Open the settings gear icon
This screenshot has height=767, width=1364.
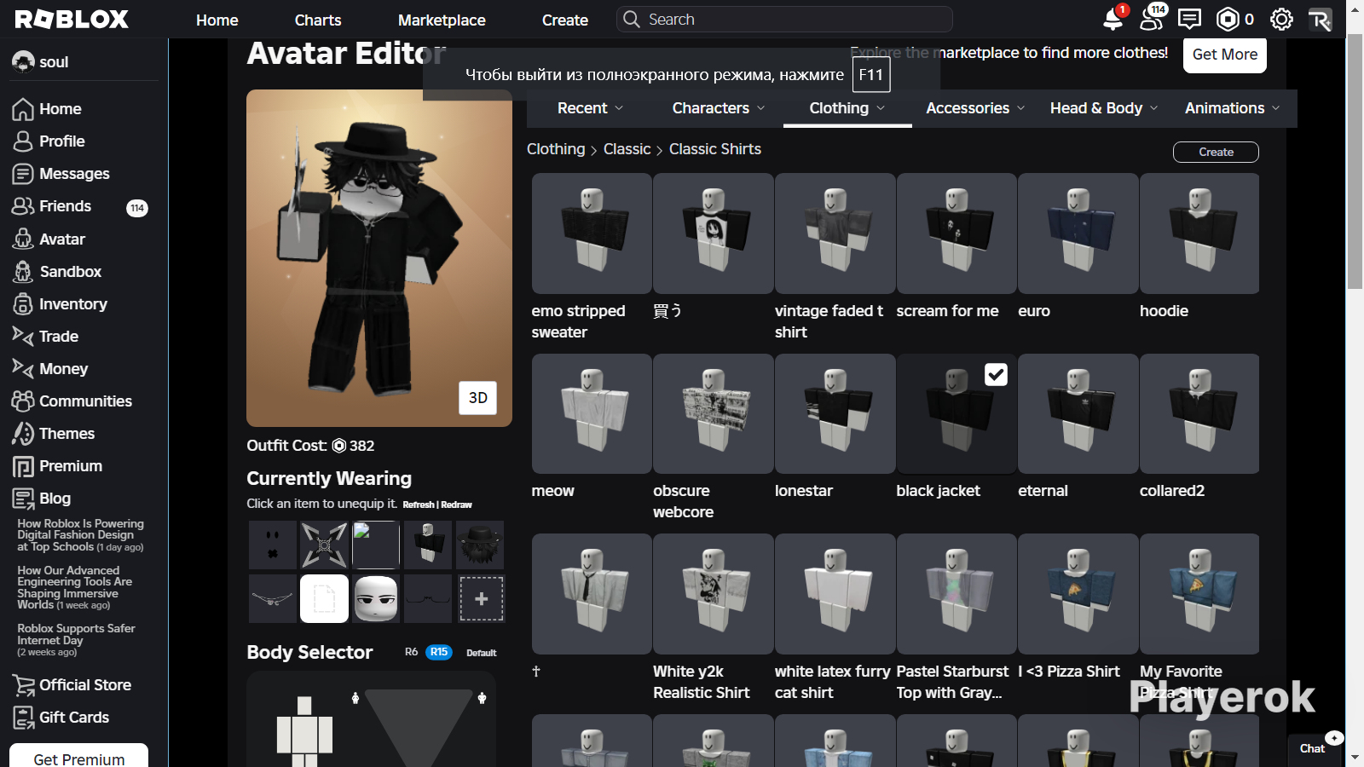click(1281, 19)
